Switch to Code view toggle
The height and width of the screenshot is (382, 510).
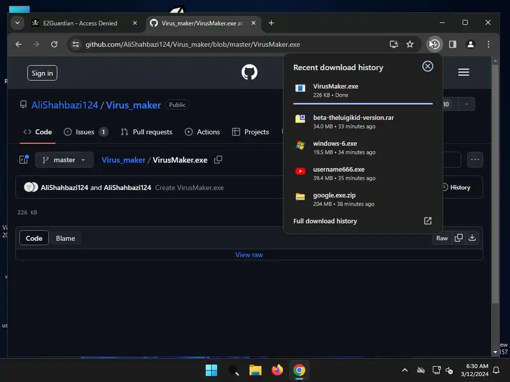[x=34, y=238]
